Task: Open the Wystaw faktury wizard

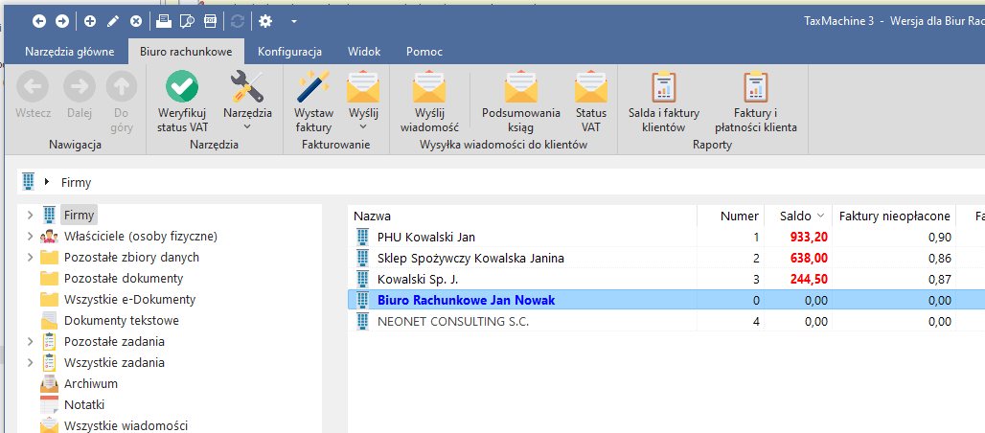Action: tap(313, 88)
